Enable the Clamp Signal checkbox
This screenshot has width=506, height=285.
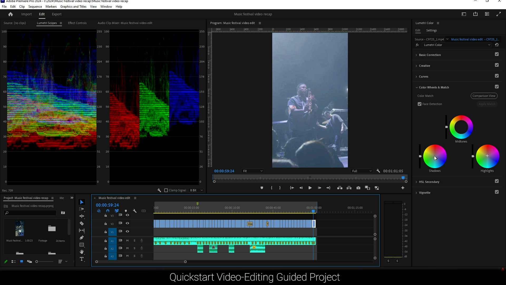click(166, 190)
